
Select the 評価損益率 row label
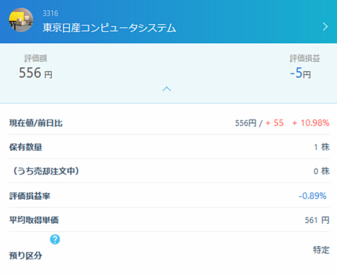tap(30, 196)
